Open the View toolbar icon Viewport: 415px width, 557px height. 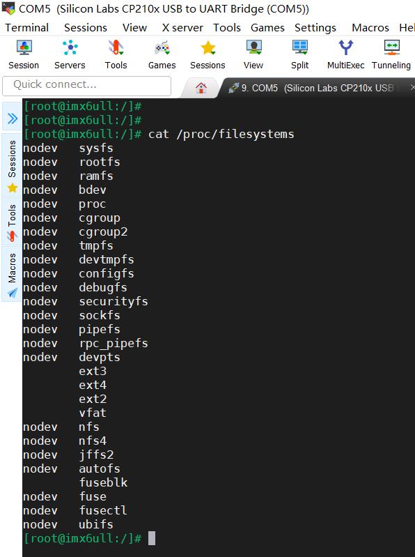(253, 54)
